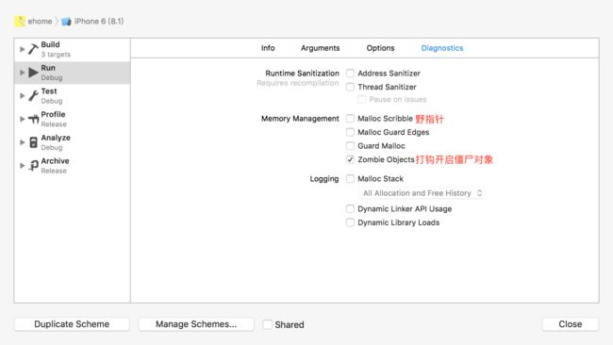
Task: Toggle the Shared scheme checkbox
Action: pos(268,324)
